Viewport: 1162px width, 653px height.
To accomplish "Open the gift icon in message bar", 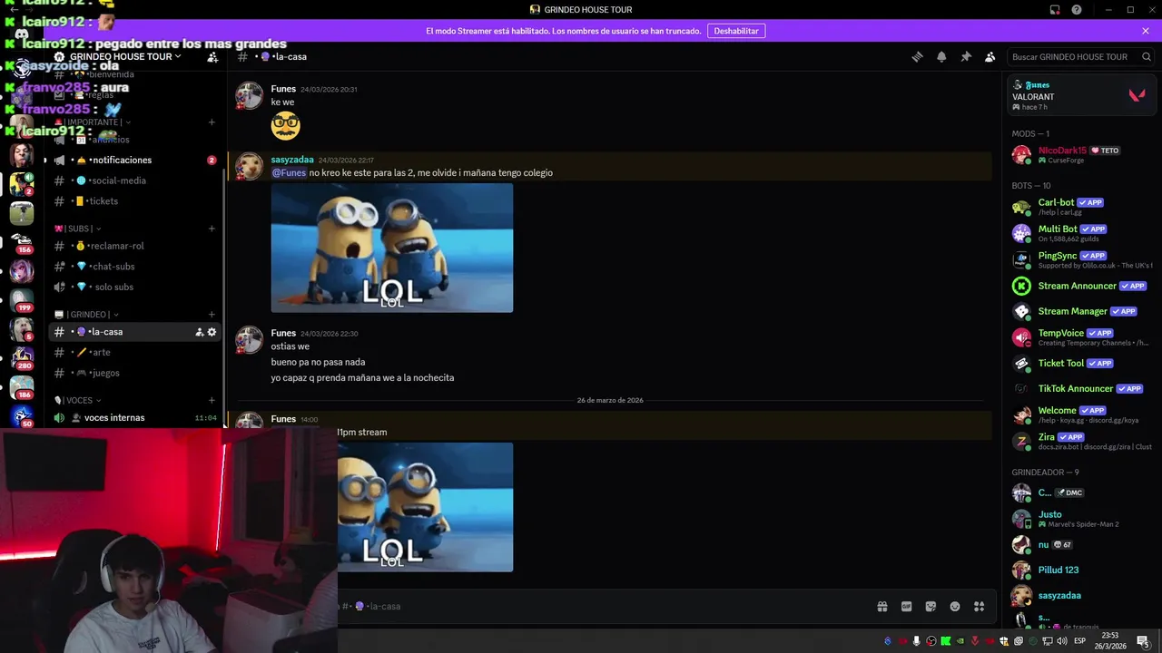I will (x=881, y=607).
